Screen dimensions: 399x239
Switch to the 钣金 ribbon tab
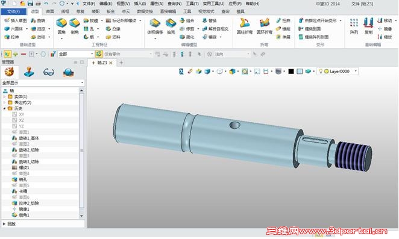click(x=111, y=11)
